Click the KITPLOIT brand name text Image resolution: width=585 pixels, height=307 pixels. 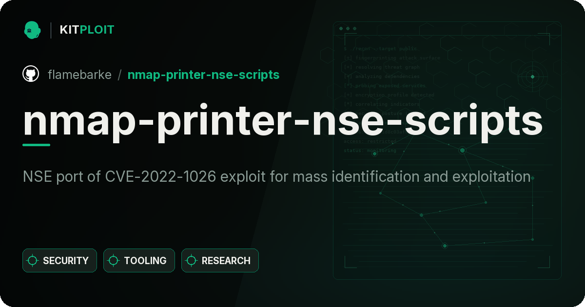pyautogui.click(x=87, y=30)
